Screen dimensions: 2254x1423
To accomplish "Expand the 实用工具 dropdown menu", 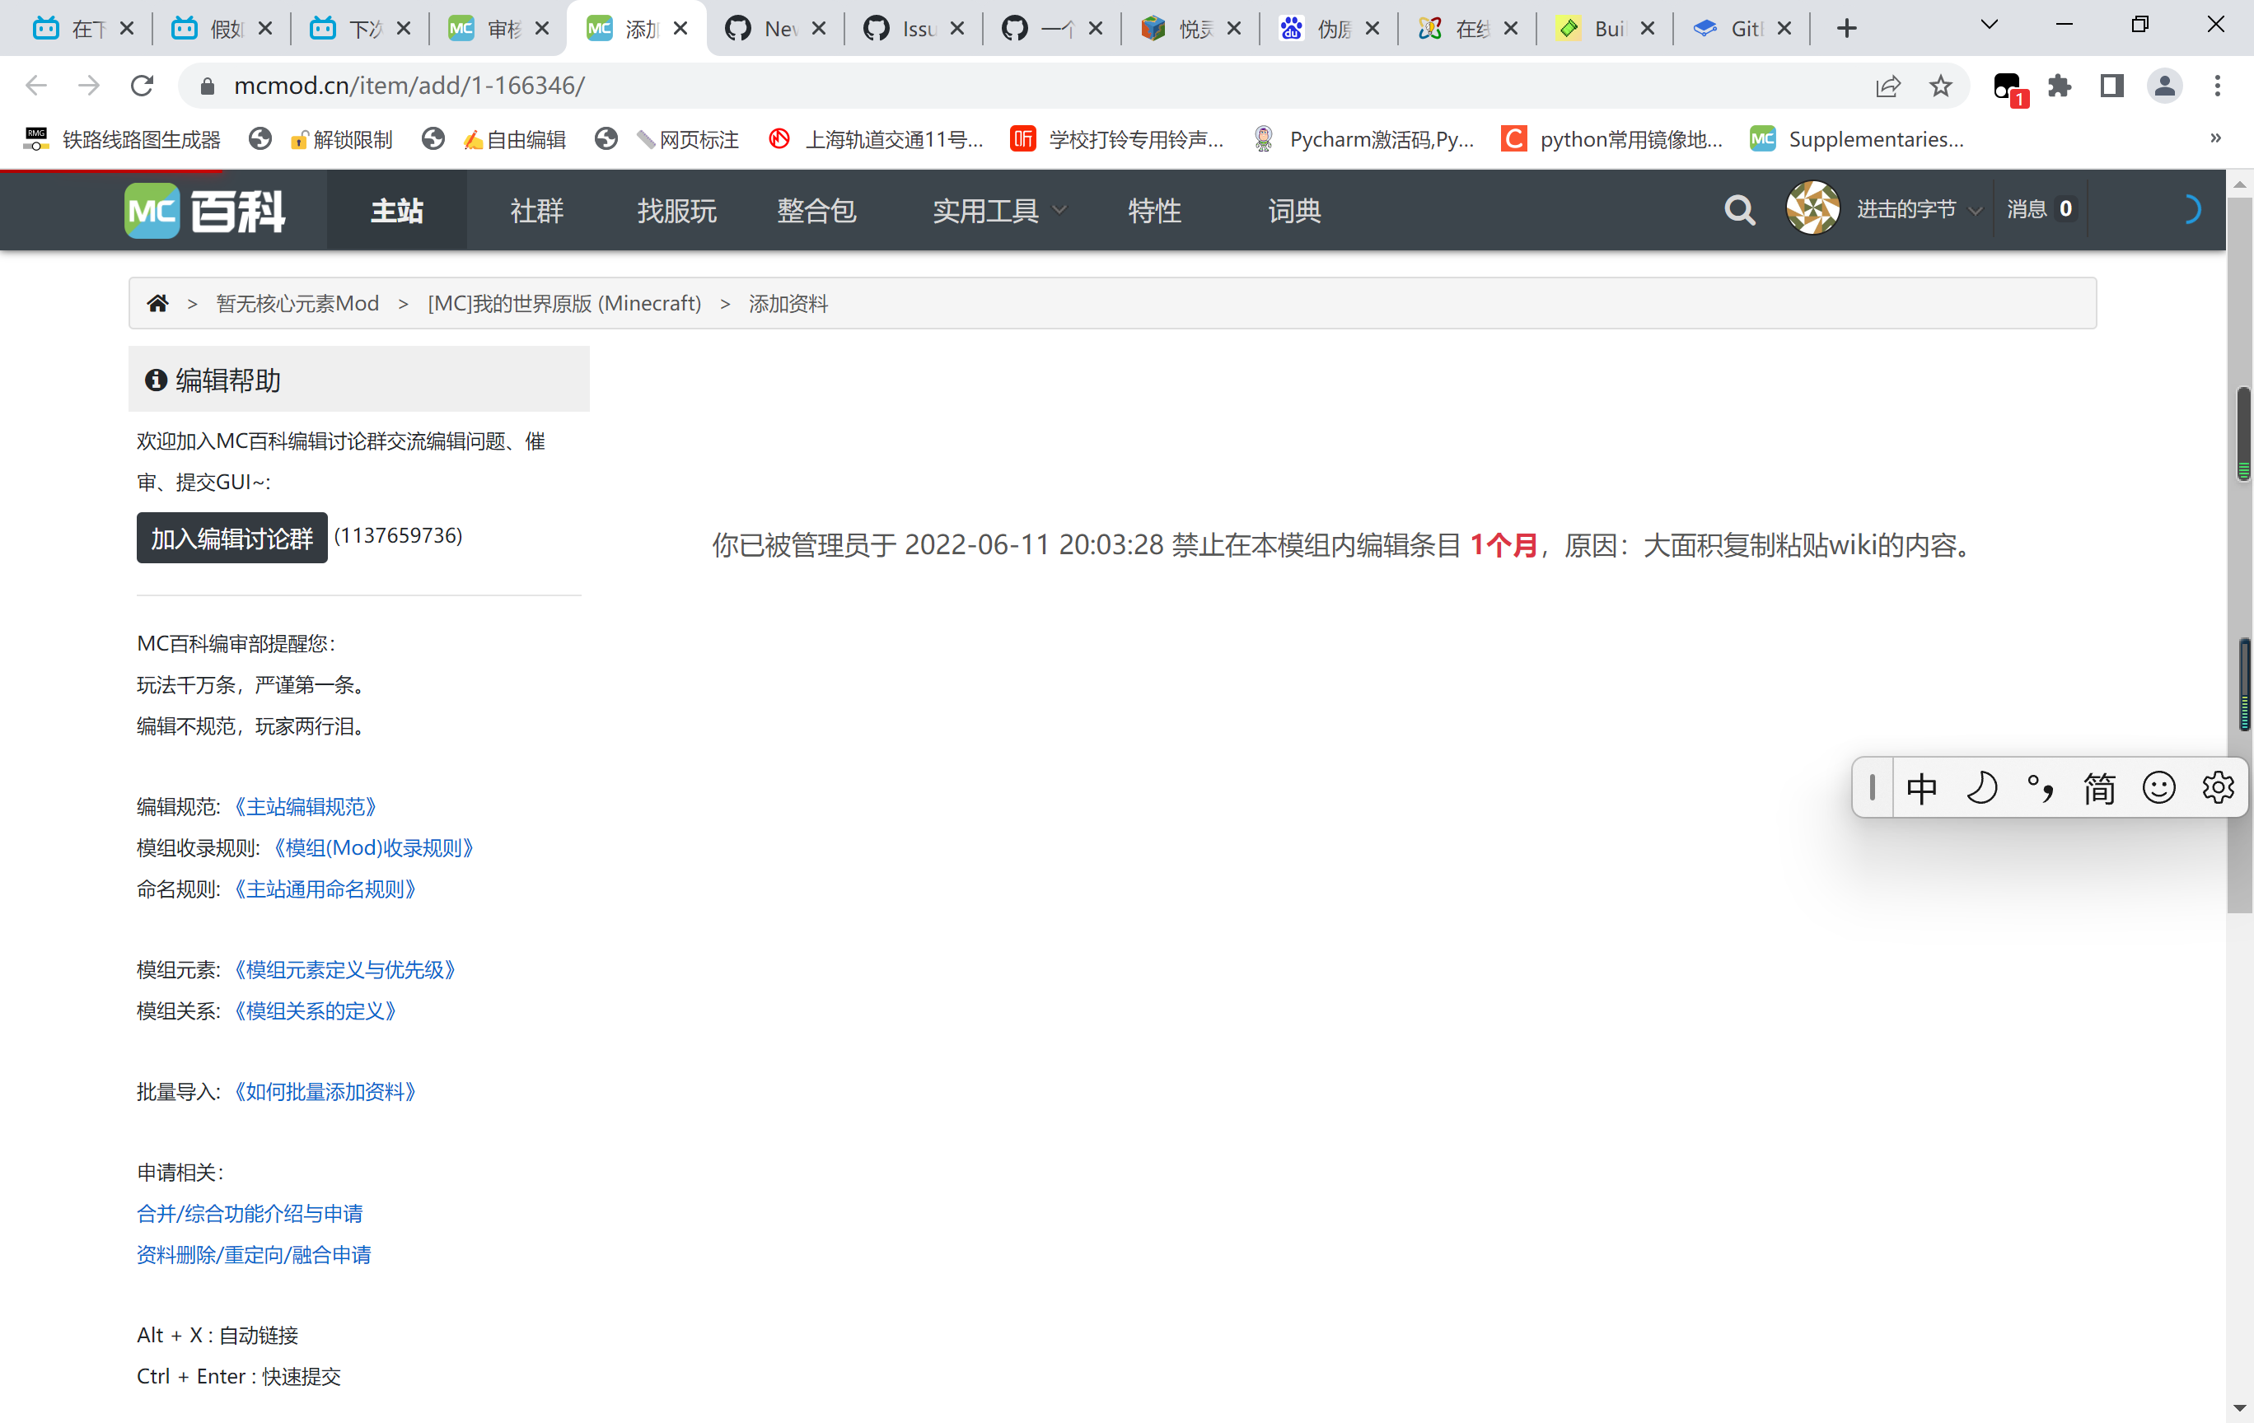I will pyautogui.click(x=998, y=211).
